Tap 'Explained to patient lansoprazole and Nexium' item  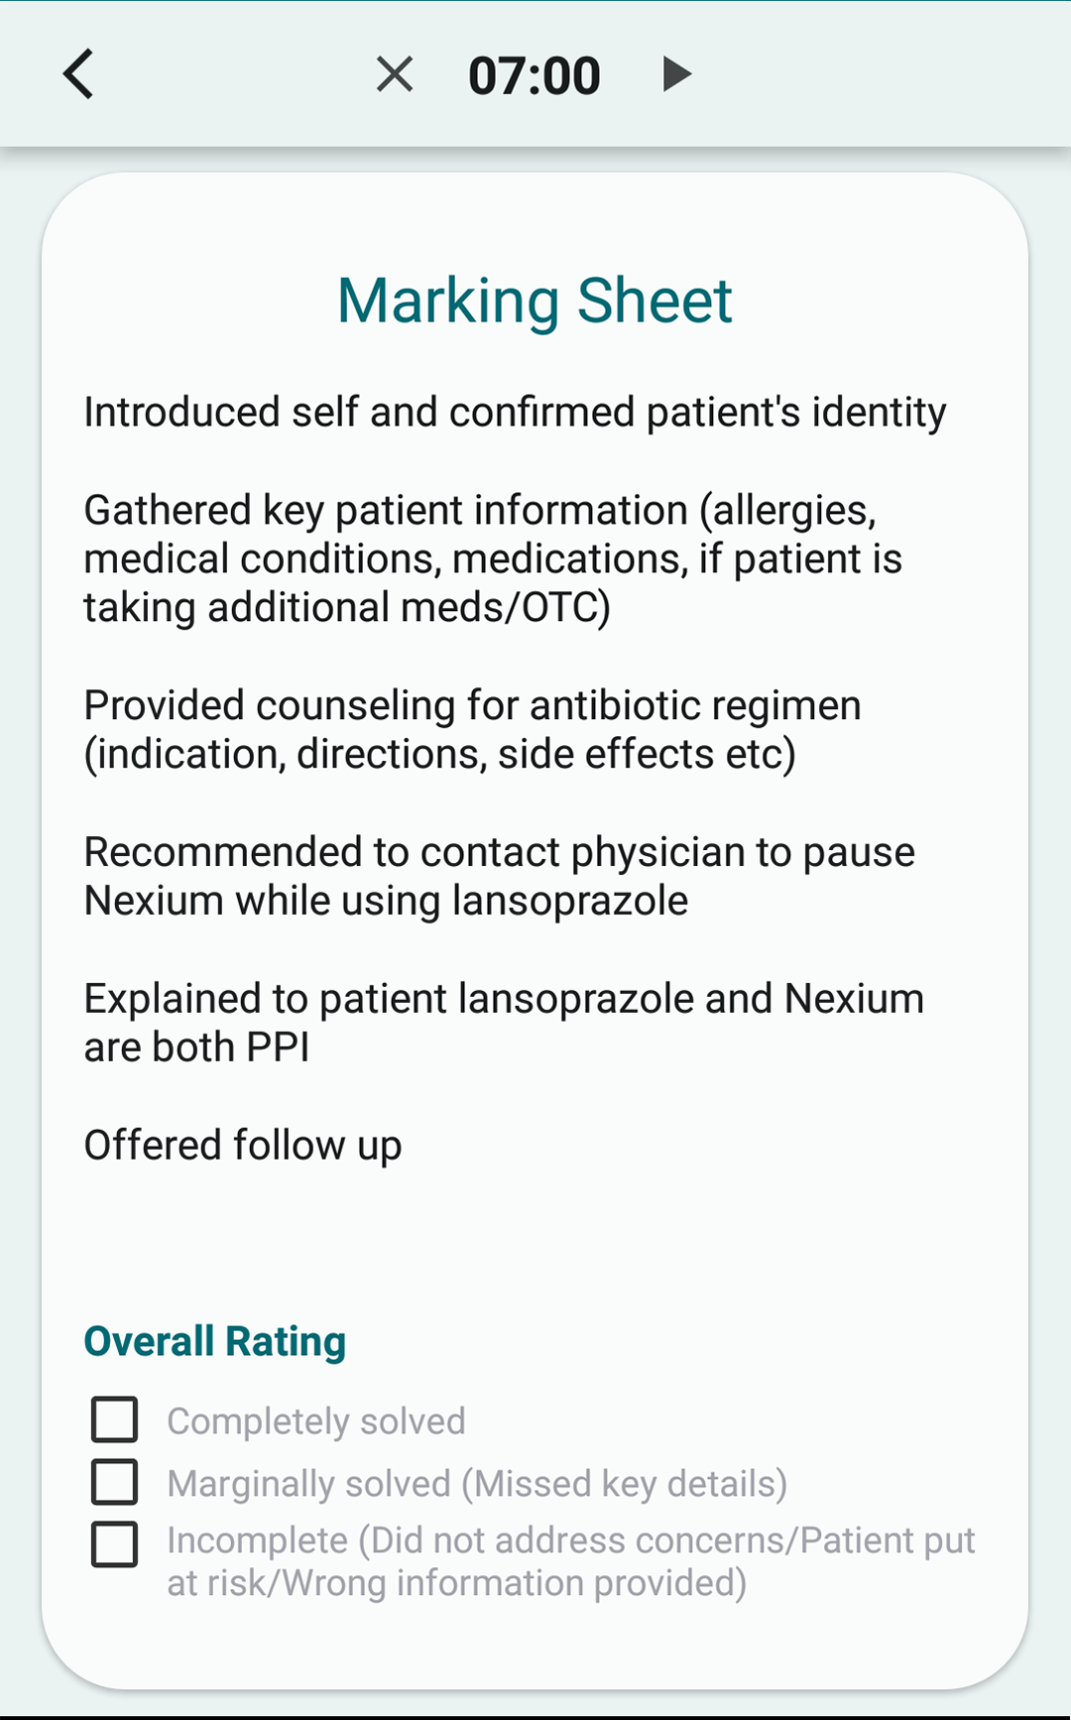pyautogui.click(x=504, y=1000)
